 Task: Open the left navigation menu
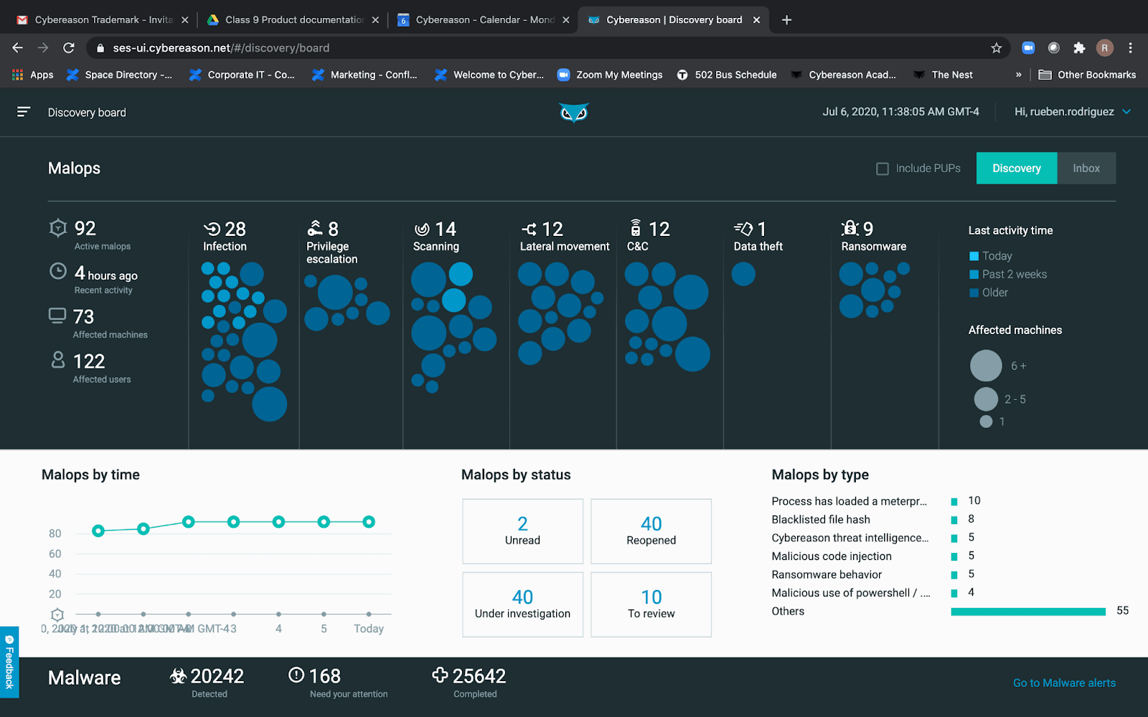(x=24, y=112)
